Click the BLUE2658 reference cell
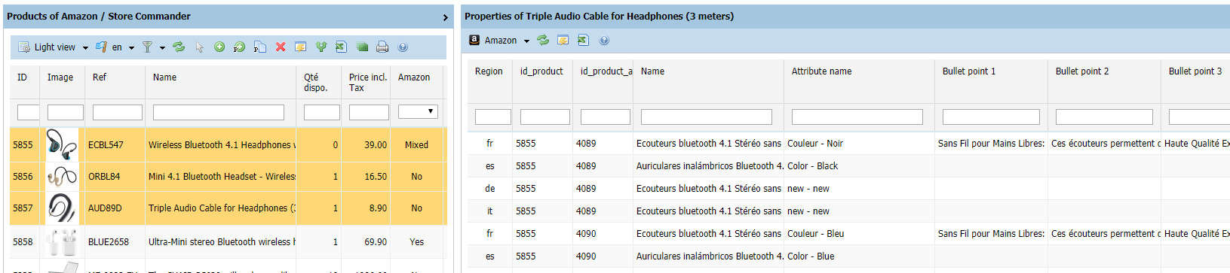Image resolution: width=1230 pixels, height=273 pixels. tap(115, 242)
